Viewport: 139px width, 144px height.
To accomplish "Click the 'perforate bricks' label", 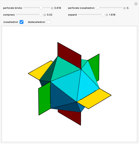I will point(12,8).
